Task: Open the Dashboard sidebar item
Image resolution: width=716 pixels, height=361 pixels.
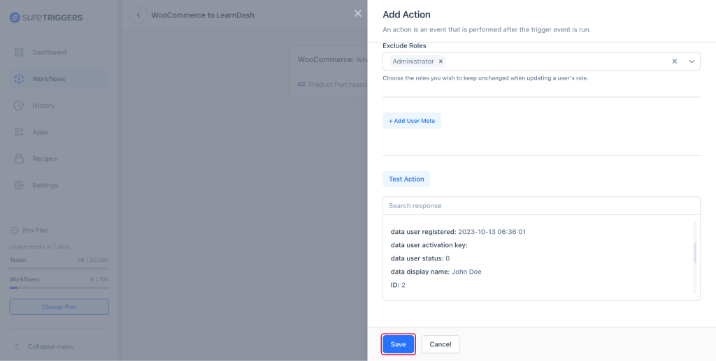Action: coord(49,52)
